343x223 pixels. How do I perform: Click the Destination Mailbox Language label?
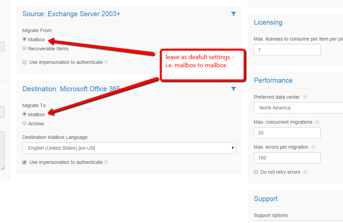tap(55, 137)
